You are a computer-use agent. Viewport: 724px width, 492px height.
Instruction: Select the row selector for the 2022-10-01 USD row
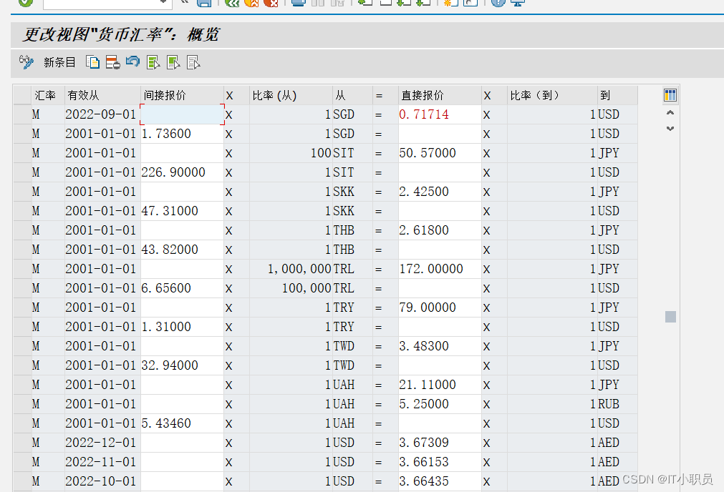point(21,482)
